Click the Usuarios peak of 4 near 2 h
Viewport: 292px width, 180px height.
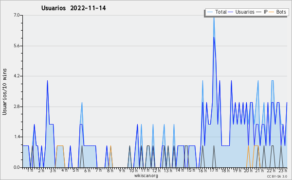[x=48, y=81]
